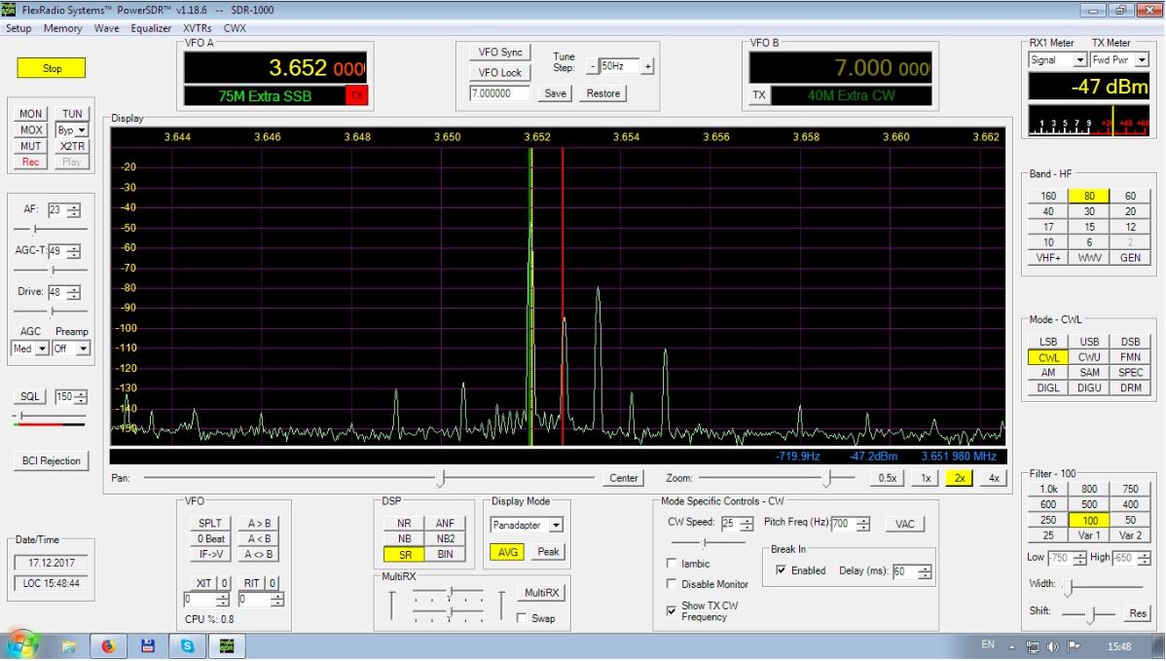This screenshot has width=1166, height=661.
Task: Open the Preamp Off dropdown
Action: tap(71, 349)
